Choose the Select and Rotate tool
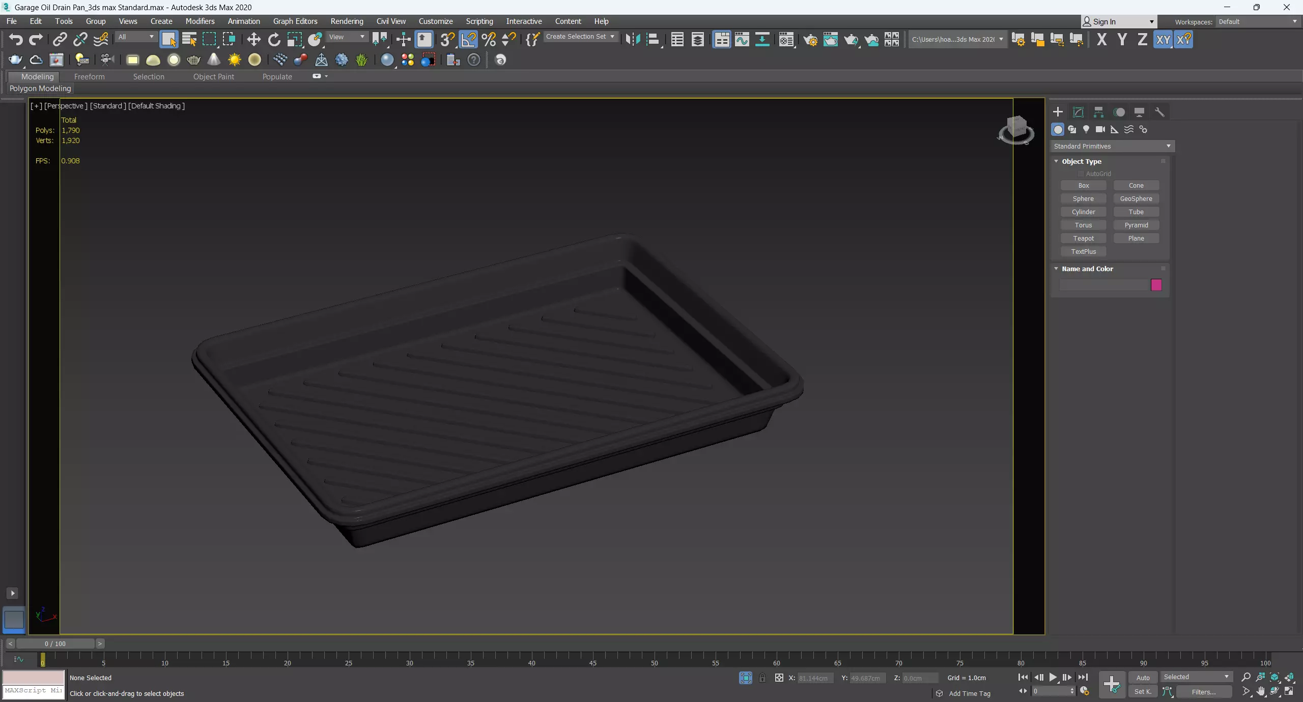1303x702 pixels. (274, 40)
